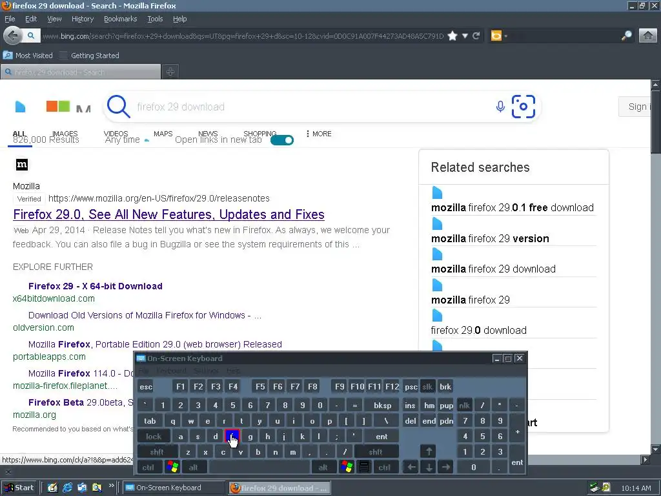This screenshot has height=496, width=661.
Task: Toggle the left shft key
Action: (157, 452)
